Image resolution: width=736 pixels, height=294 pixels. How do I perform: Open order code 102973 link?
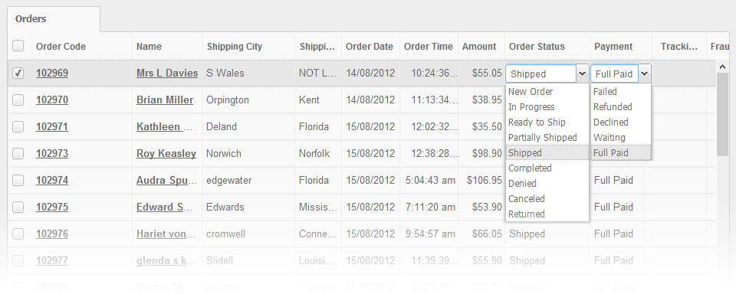point(52,153)
